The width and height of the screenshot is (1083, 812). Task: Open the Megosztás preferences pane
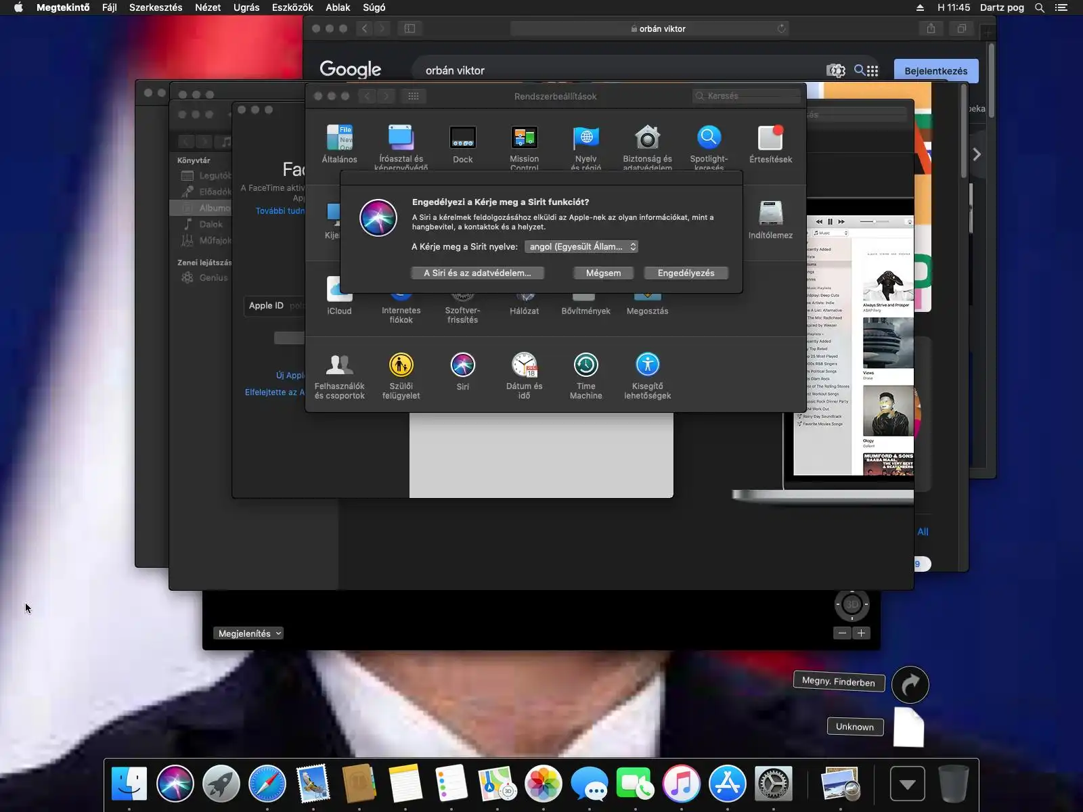(648, 303)
